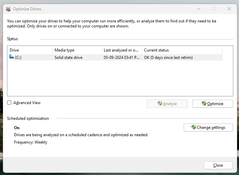239x175 pixels.
Task: Sort by the Drive column header
Action: pyautogui.click(x=30, y=50)
